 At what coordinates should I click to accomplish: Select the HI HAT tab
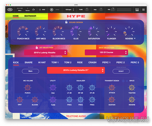point(42,62)
